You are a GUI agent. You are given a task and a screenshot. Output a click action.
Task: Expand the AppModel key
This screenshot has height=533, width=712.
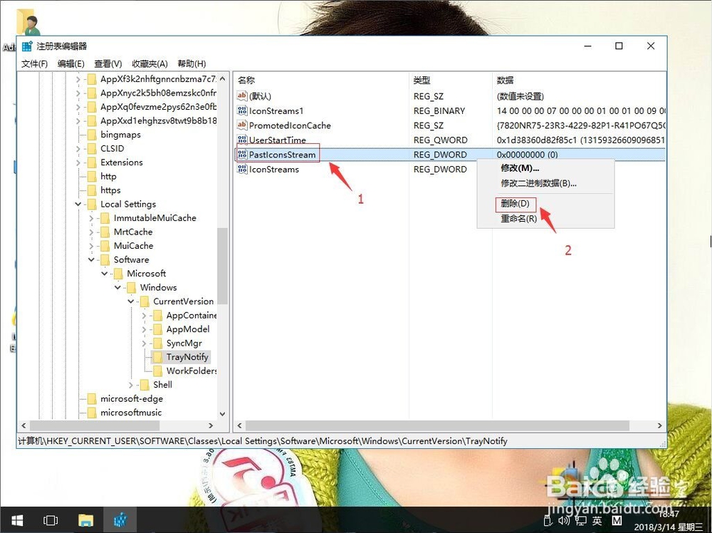coord(144,329)
